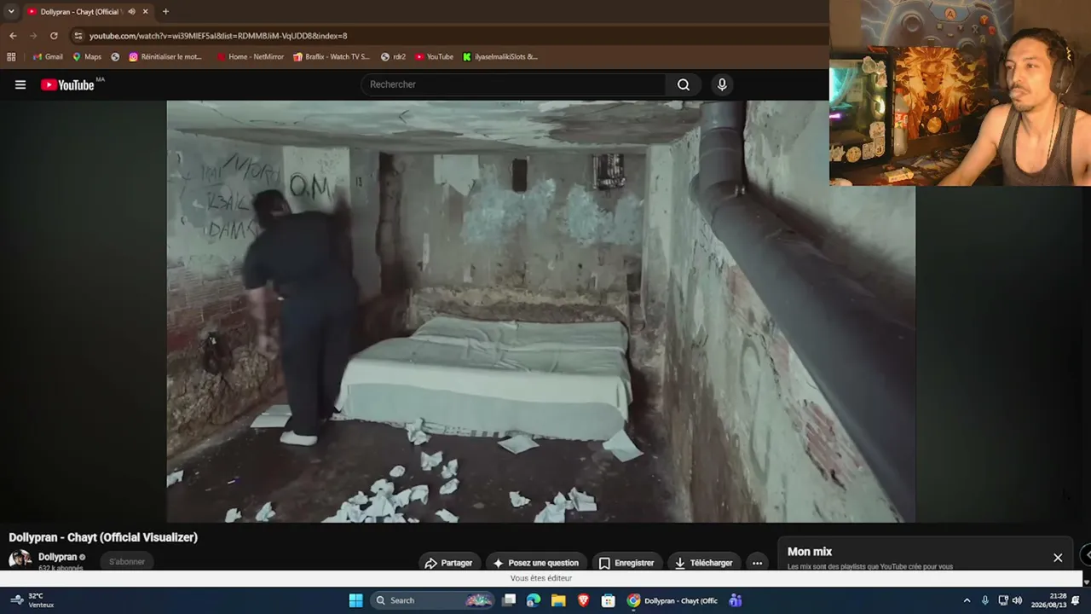Screen dimensions: 1091x614
Task: Open the Home - NetMirror bookmark
Action: click(x=251, y=57)
